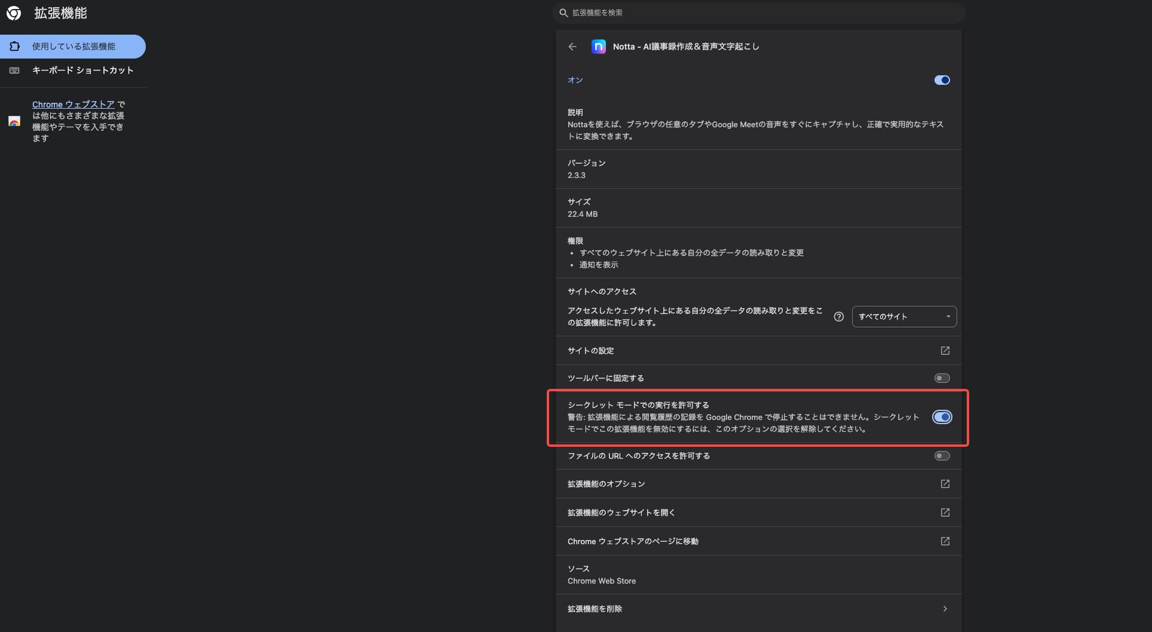Go to Chrome ウェブストアのページに移動
Viewport: 1152px width, 632px height.
(632, 541)
